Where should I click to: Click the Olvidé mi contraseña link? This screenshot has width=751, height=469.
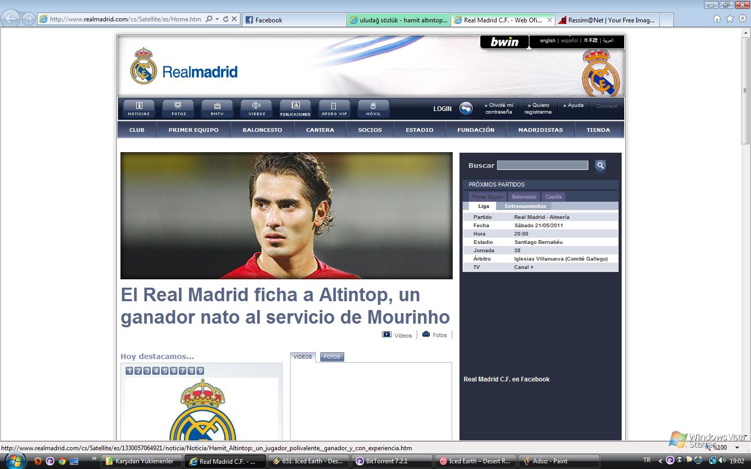point(499,108)
